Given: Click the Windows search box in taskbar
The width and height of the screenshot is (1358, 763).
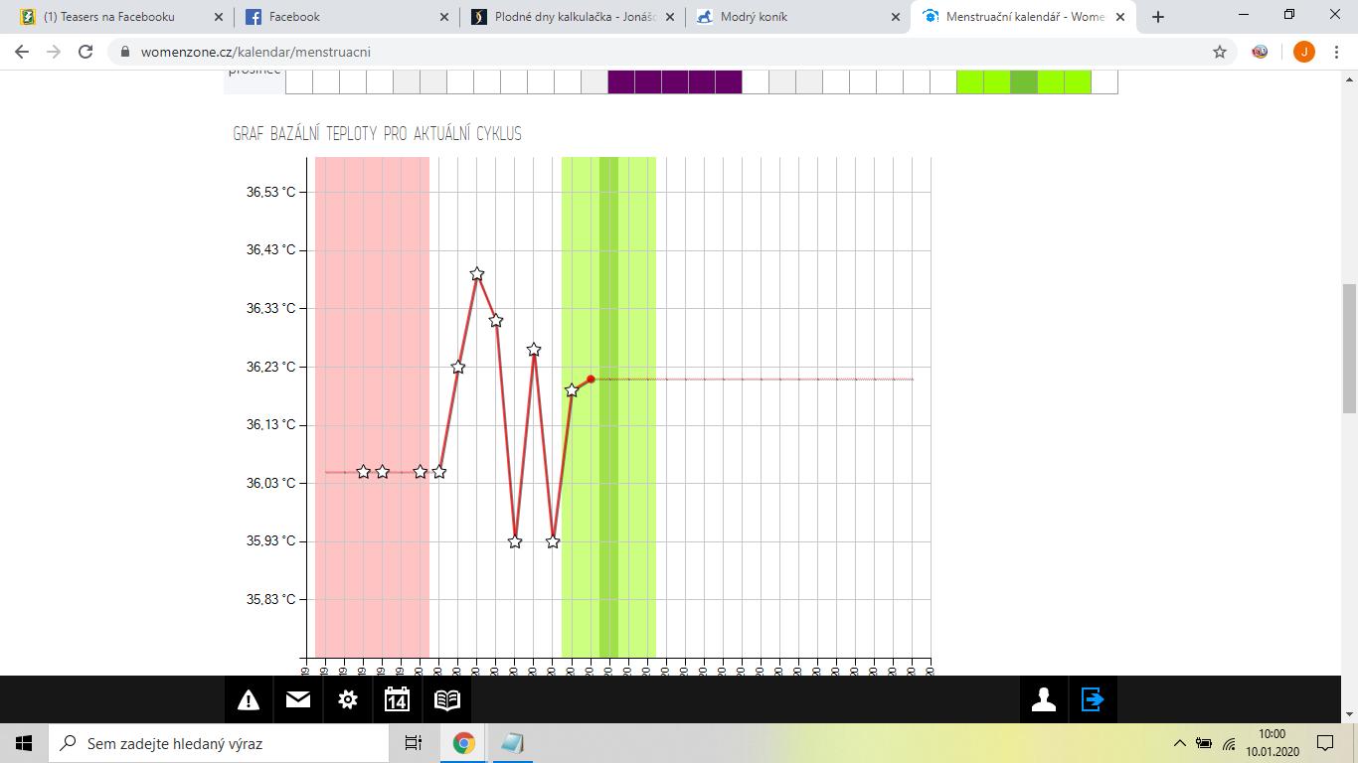Looking at the screenshot, I should (219, 743).
